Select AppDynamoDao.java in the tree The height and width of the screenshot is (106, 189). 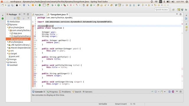(x=21, y=36)
